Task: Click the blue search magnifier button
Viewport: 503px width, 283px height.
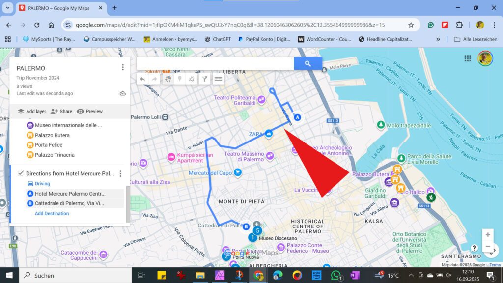Action: point(308,63)
